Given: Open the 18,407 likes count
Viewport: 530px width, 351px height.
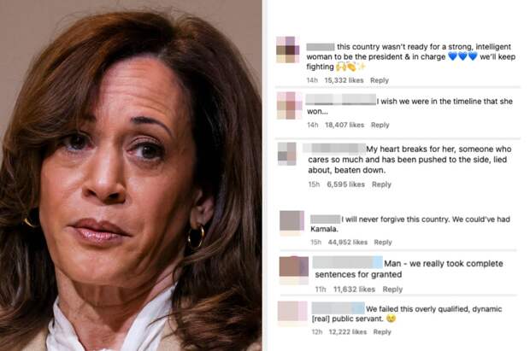Looking at the screenshot, I should tap(344, 125).
